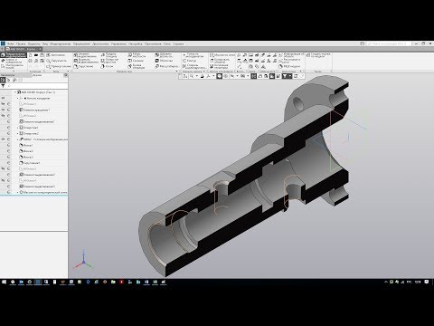The image size is (434, 326).
Task: Click the zoom magnifier in view toolbar
Action: (192, 76)
